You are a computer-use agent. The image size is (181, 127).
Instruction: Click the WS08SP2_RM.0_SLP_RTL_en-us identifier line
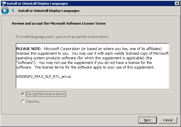tap(44, 77)
